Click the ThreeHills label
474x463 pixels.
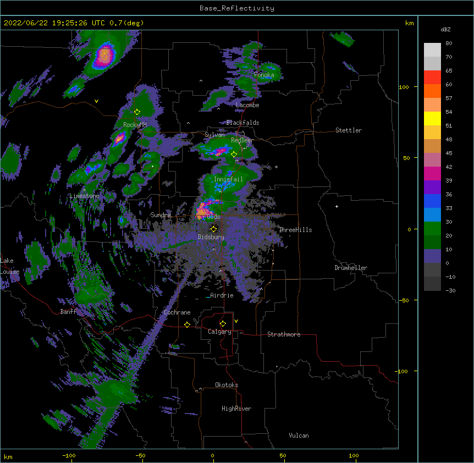(x=295, y=230)
